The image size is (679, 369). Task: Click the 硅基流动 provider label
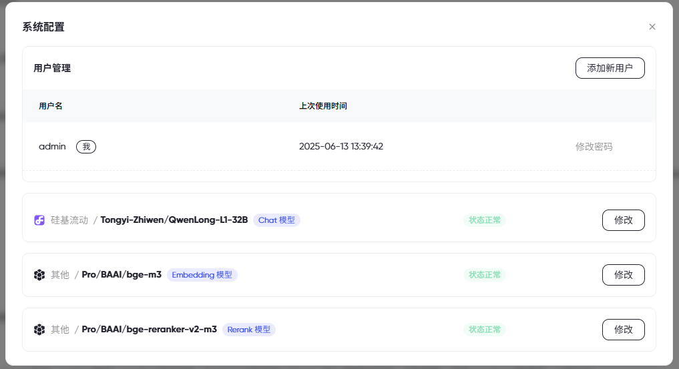tap(69, 220)
